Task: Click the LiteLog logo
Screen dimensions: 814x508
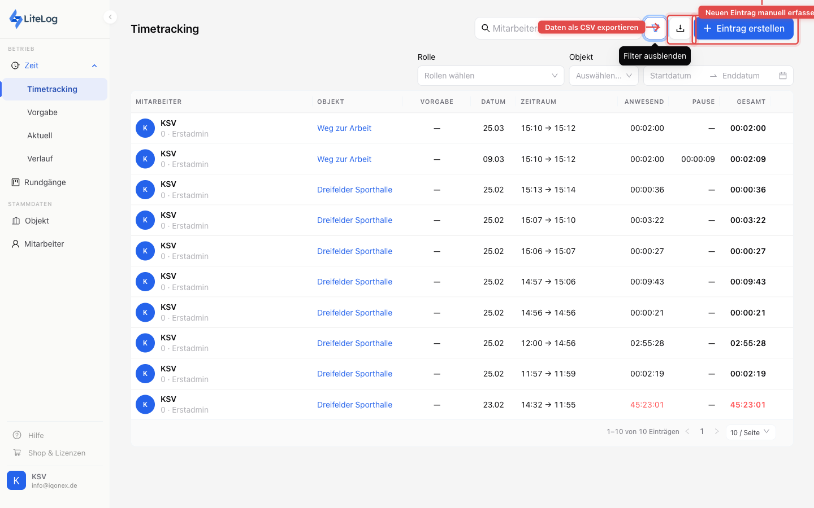Action: (x=33, y=19)
